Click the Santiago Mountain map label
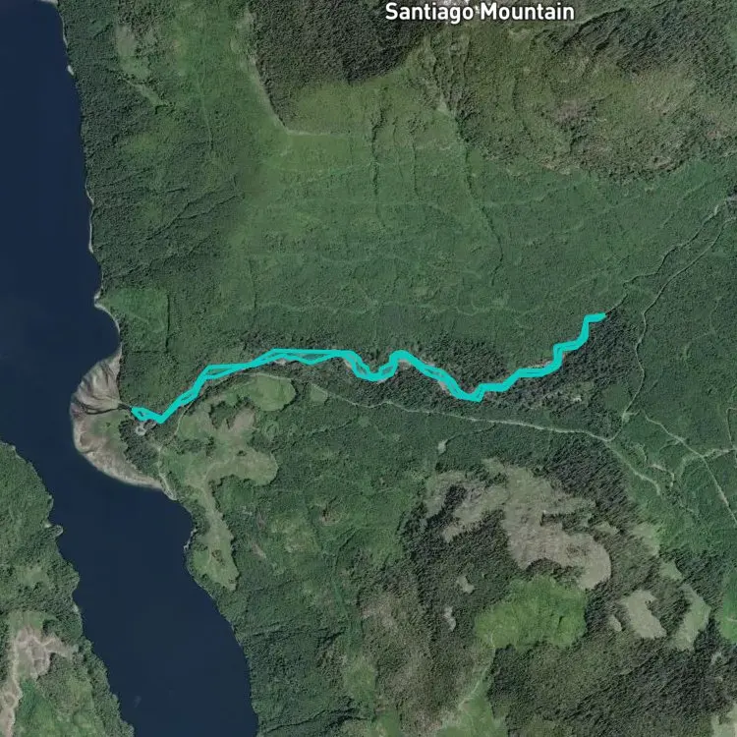 [x=480, y=12]
